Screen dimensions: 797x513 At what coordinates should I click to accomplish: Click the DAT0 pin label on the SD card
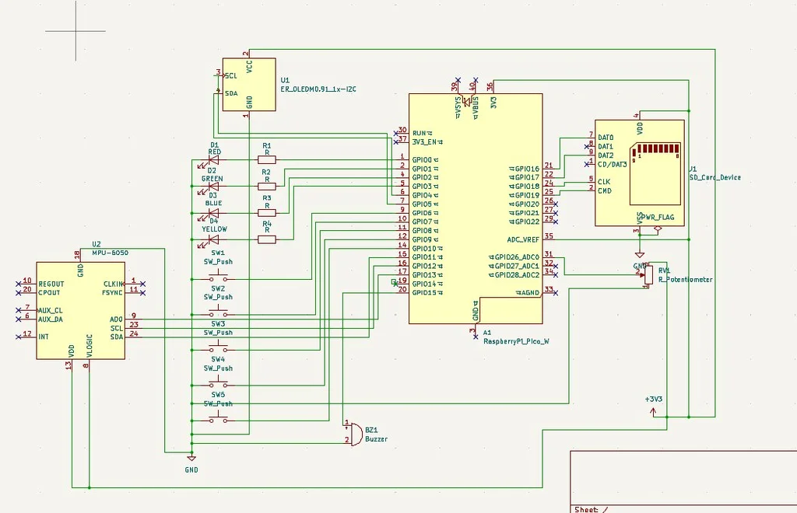pyautogui.click(x=606, y=138)
